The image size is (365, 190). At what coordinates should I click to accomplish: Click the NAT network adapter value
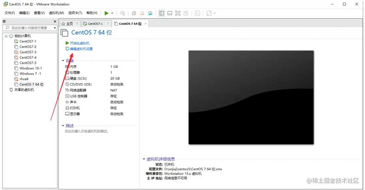114,90
